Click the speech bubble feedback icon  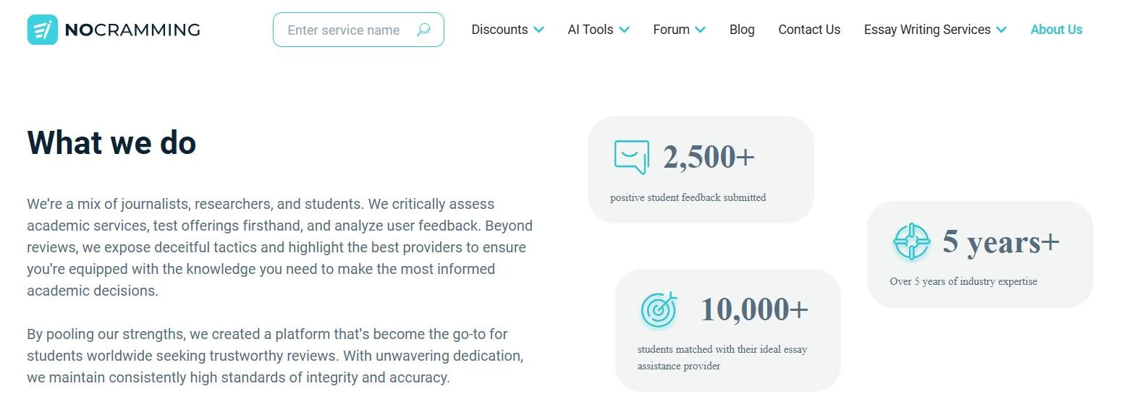631,157
